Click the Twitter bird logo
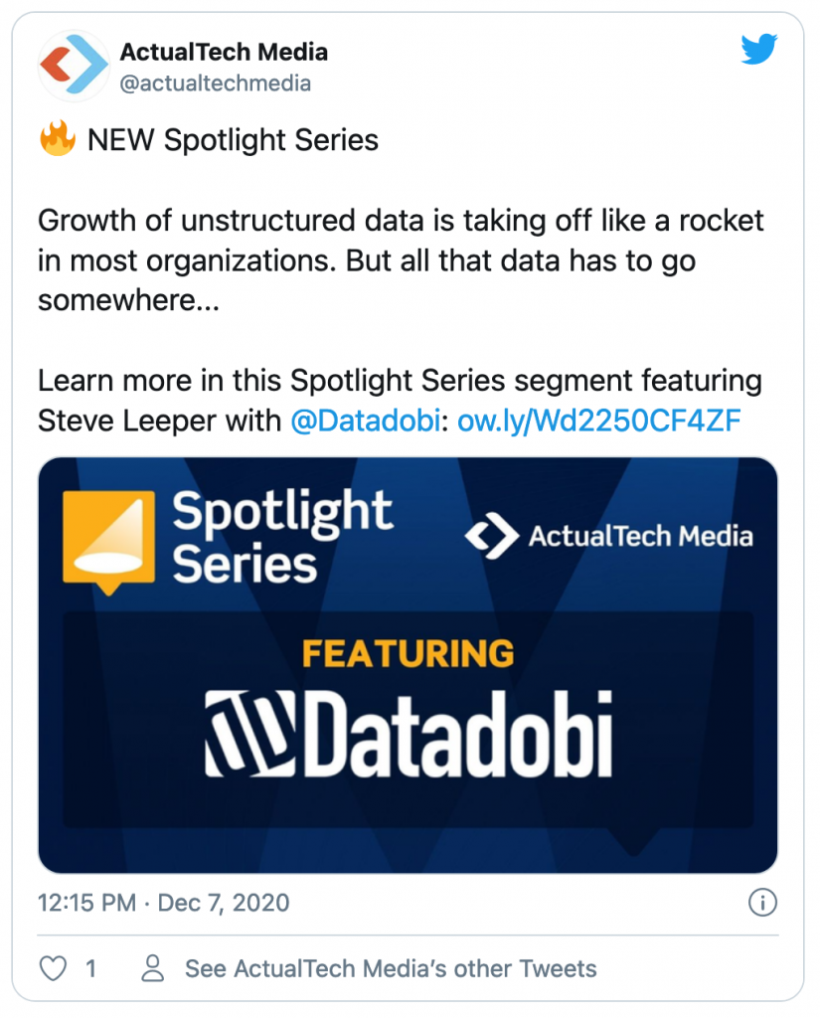This screenshot has width=820, height=1018. (759, 49)
